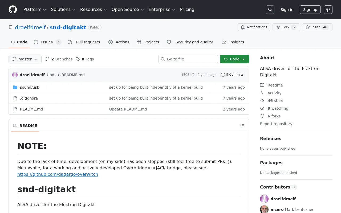The image size is (341, 213).
Task: Open mzero Mark Lentczner contributor link
Action: tap(292, 210)
